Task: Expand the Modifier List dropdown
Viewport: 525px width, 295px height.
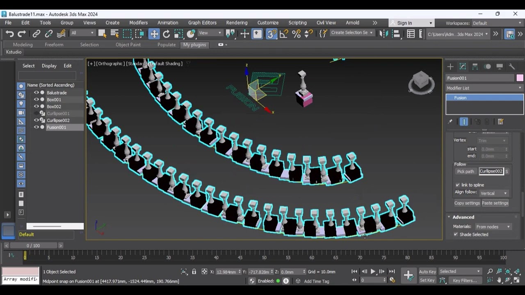Action: (x=484, y=88)
